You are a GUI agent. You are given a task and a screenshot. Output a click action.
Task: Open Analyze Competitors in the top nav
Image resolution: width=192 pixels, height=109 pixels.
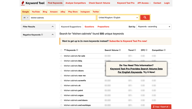pyautogui.click(x=75, y=3)
